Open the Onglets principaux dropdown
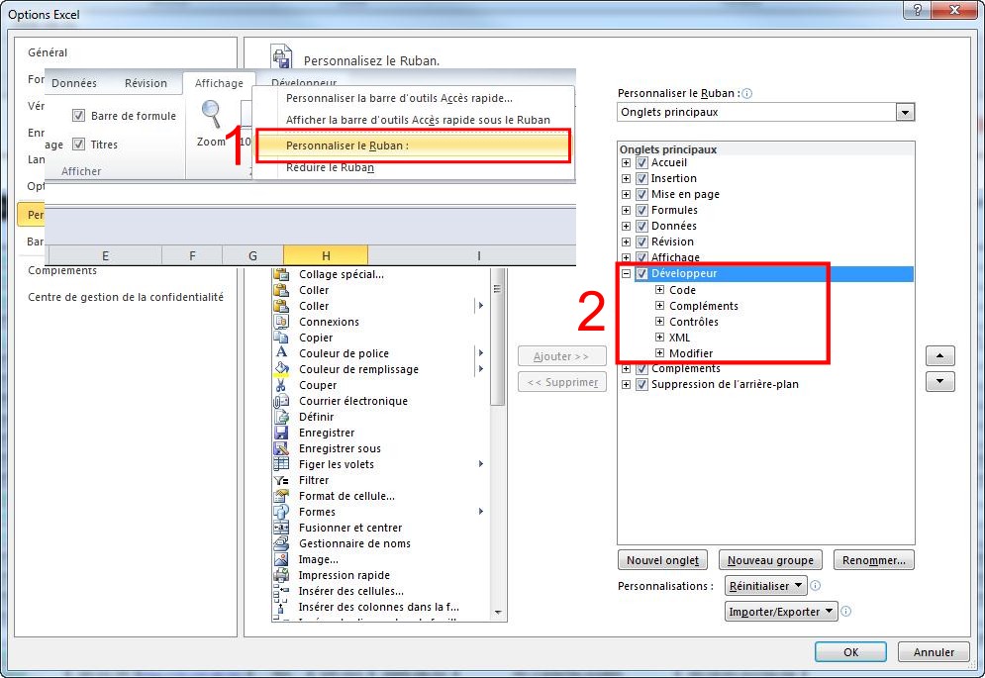985x678 pixels. tap(904, 113)
